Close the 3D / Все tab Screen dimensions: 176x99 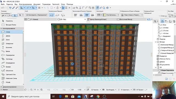[x=85, y=19]
